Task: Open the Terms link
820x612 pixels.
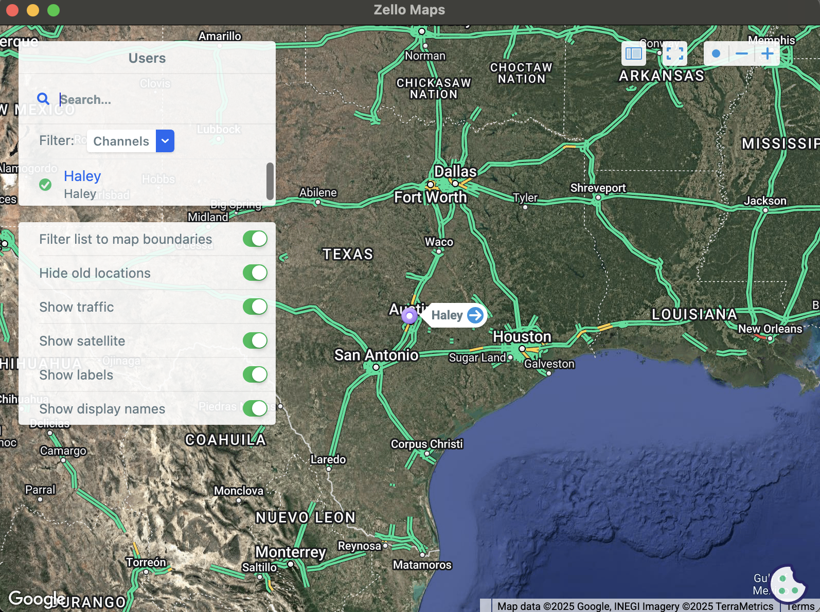Action: 800,606
